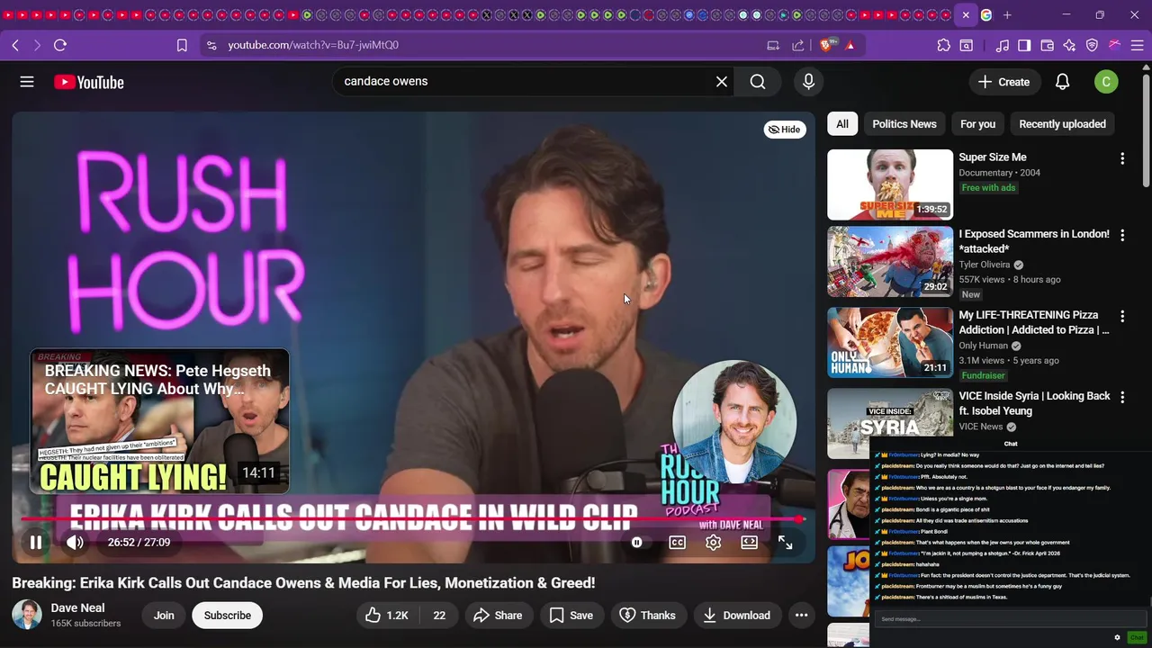Click the green Chat send button
The height and width of the screenshot is (648, 1152).
pyautogui.click(x=1137, y=637)
